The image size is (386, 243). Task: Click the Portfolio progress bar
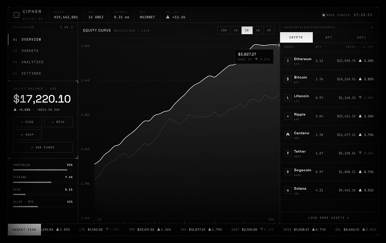[x=43, y=170]
